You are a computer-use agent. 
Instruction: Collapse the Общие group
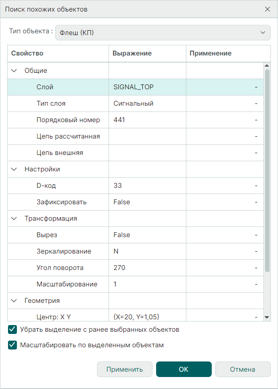coord(14,71)
